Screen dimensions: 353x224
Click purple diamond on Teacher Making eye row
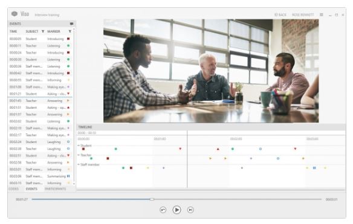pos(68,135)
